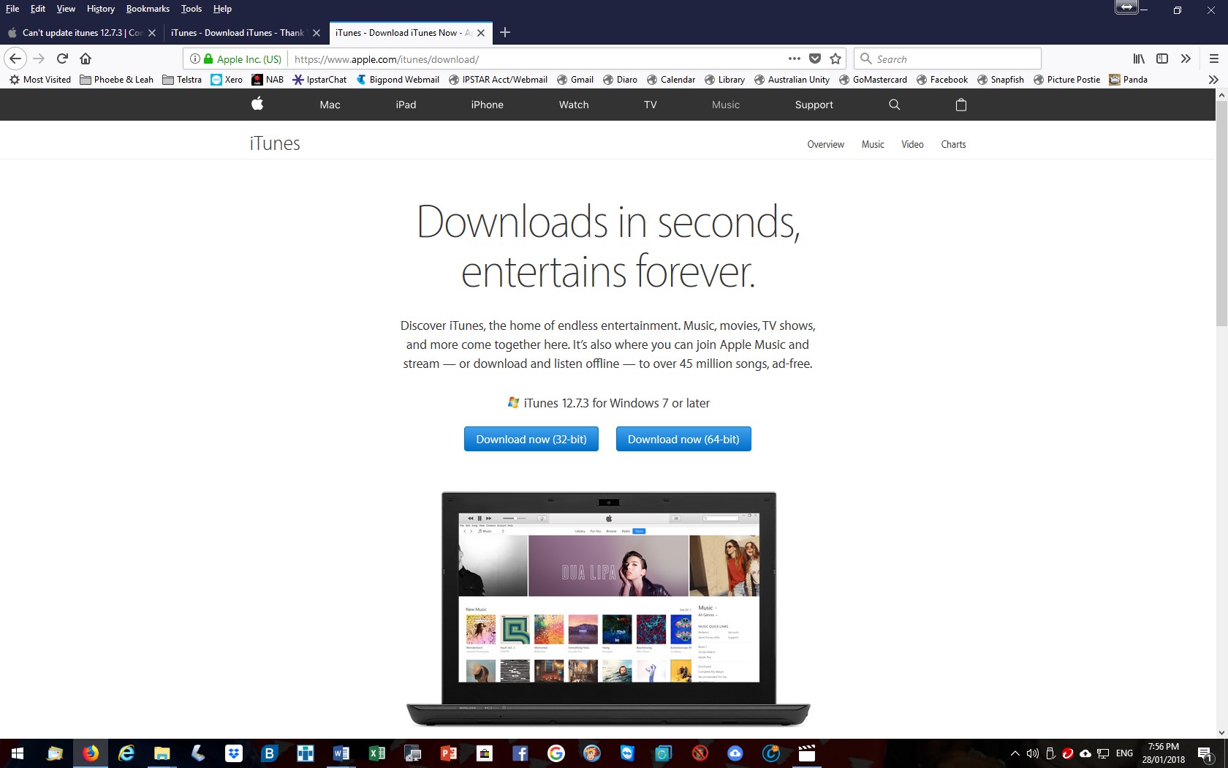Open Support in Apple navigation

(x=814, y=105)
